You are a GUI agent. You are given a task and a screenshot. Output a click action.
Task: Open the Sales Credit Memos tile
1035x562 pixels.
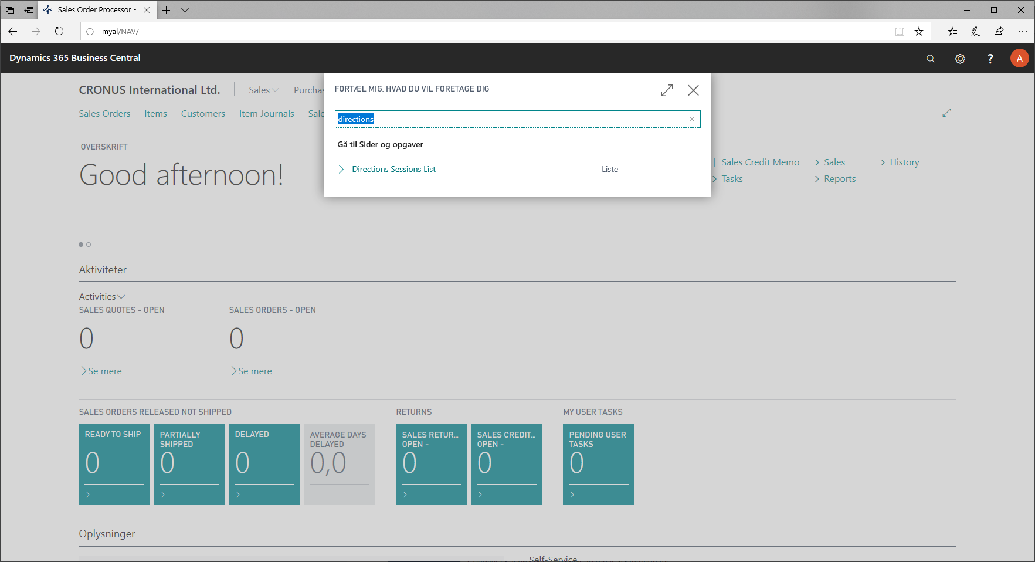tap(507, 464)
